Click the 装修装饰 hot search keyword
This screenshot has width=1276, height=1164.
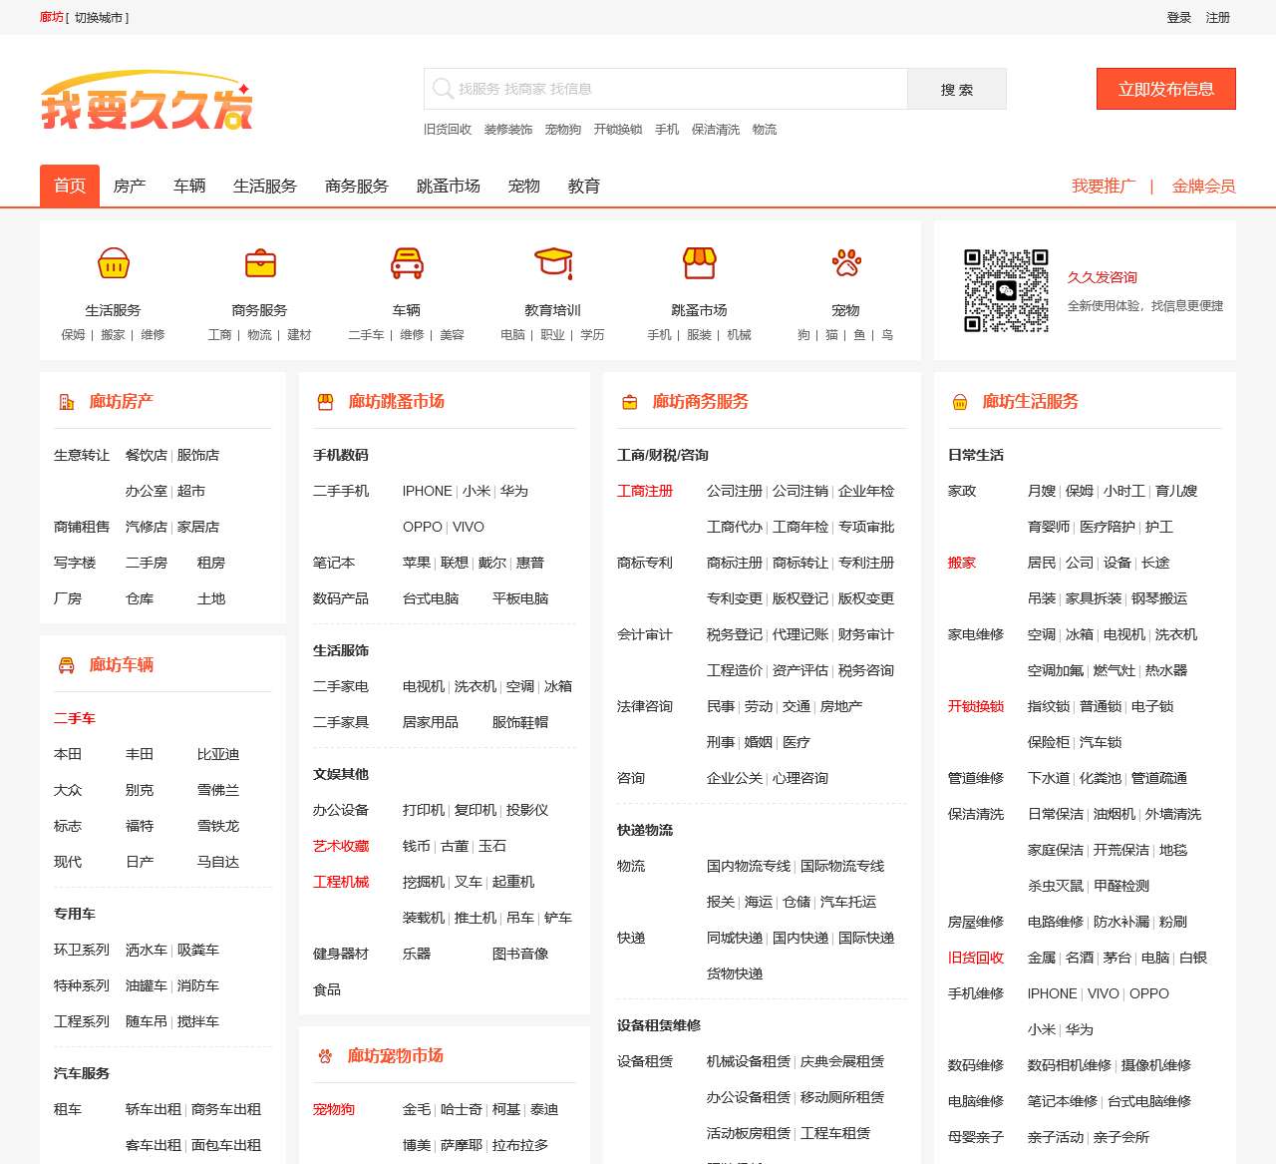[508, 130]
